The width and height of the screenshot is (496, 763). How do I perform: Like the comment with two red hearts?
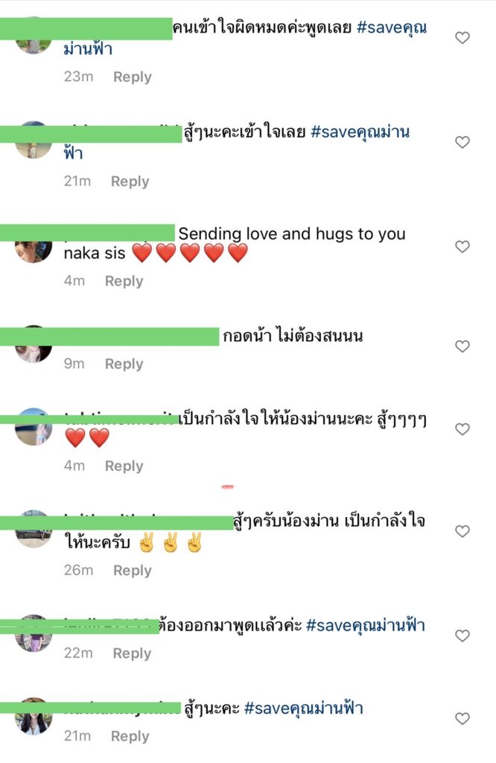coord(462,429)
